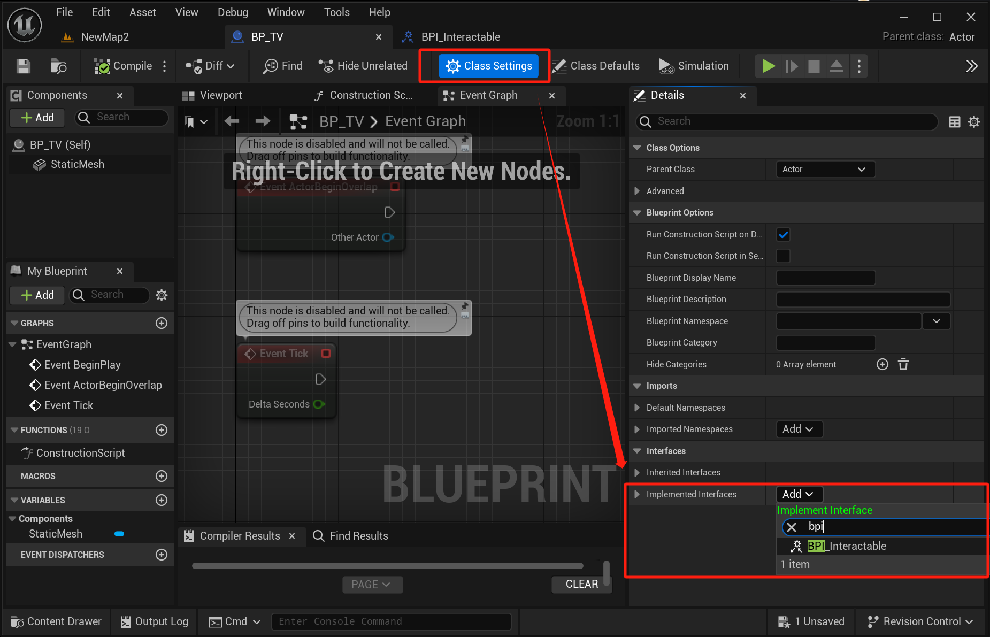
Task: Select ConstructionScript function
Action: (x=80, y=453)
